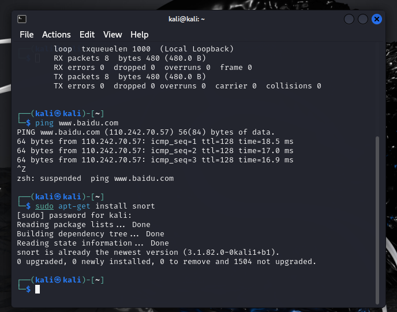The width and height of the screenshot is (397, 312).
Task: Click 'Building dependency tree... Done' line
Action: [x=91, y=234]
